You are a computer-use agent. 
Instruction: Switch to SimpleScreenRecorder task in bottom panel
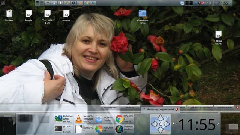(x=124, y=129)
